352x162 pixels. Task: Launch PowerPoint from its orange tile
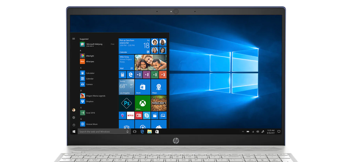pos(163,75)
